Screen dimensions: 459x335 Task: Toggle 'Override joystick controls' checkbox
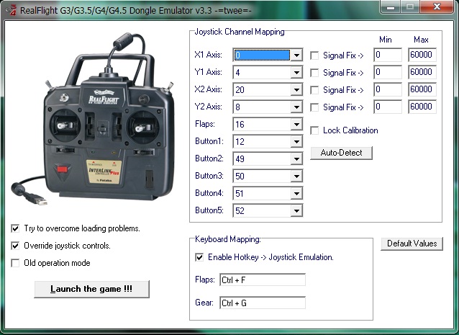[x=15, y=246]
